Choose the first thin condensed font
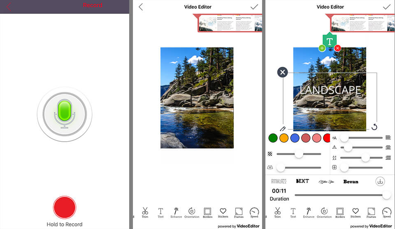395x229 pixels. coord(279,181)
